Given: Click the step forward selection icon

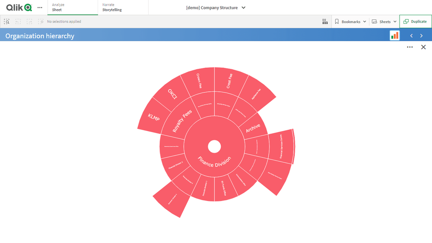Looking at the screenshot, I should coord(29,22).
